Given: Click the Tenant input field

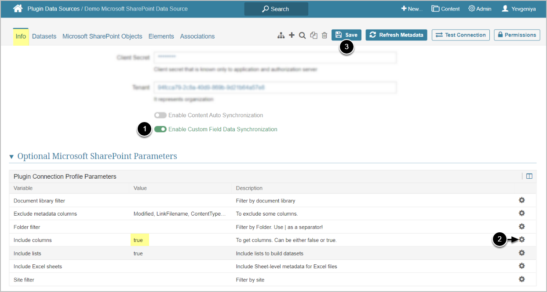Looking at the screenshot, I should (275, 87).
